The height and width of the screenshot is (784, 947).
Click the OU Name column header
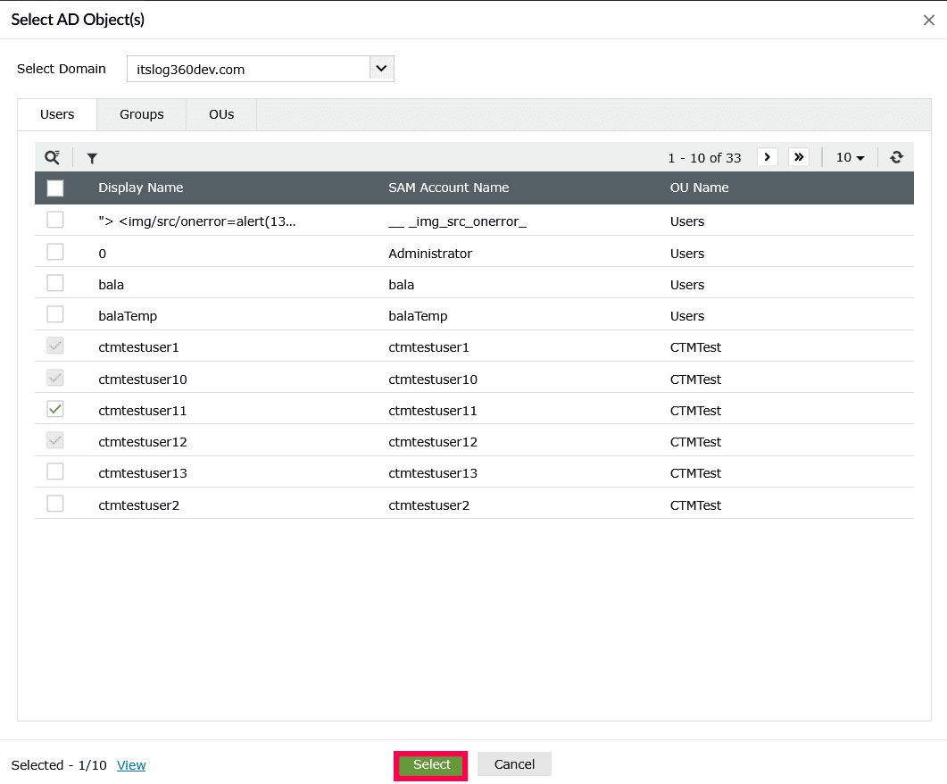coord(700,188)
